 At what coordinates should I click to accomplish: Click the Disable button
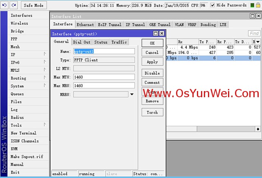(152, 73)
